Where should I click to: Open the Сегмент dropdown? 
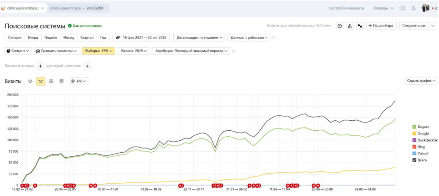[x=18, y=51]
